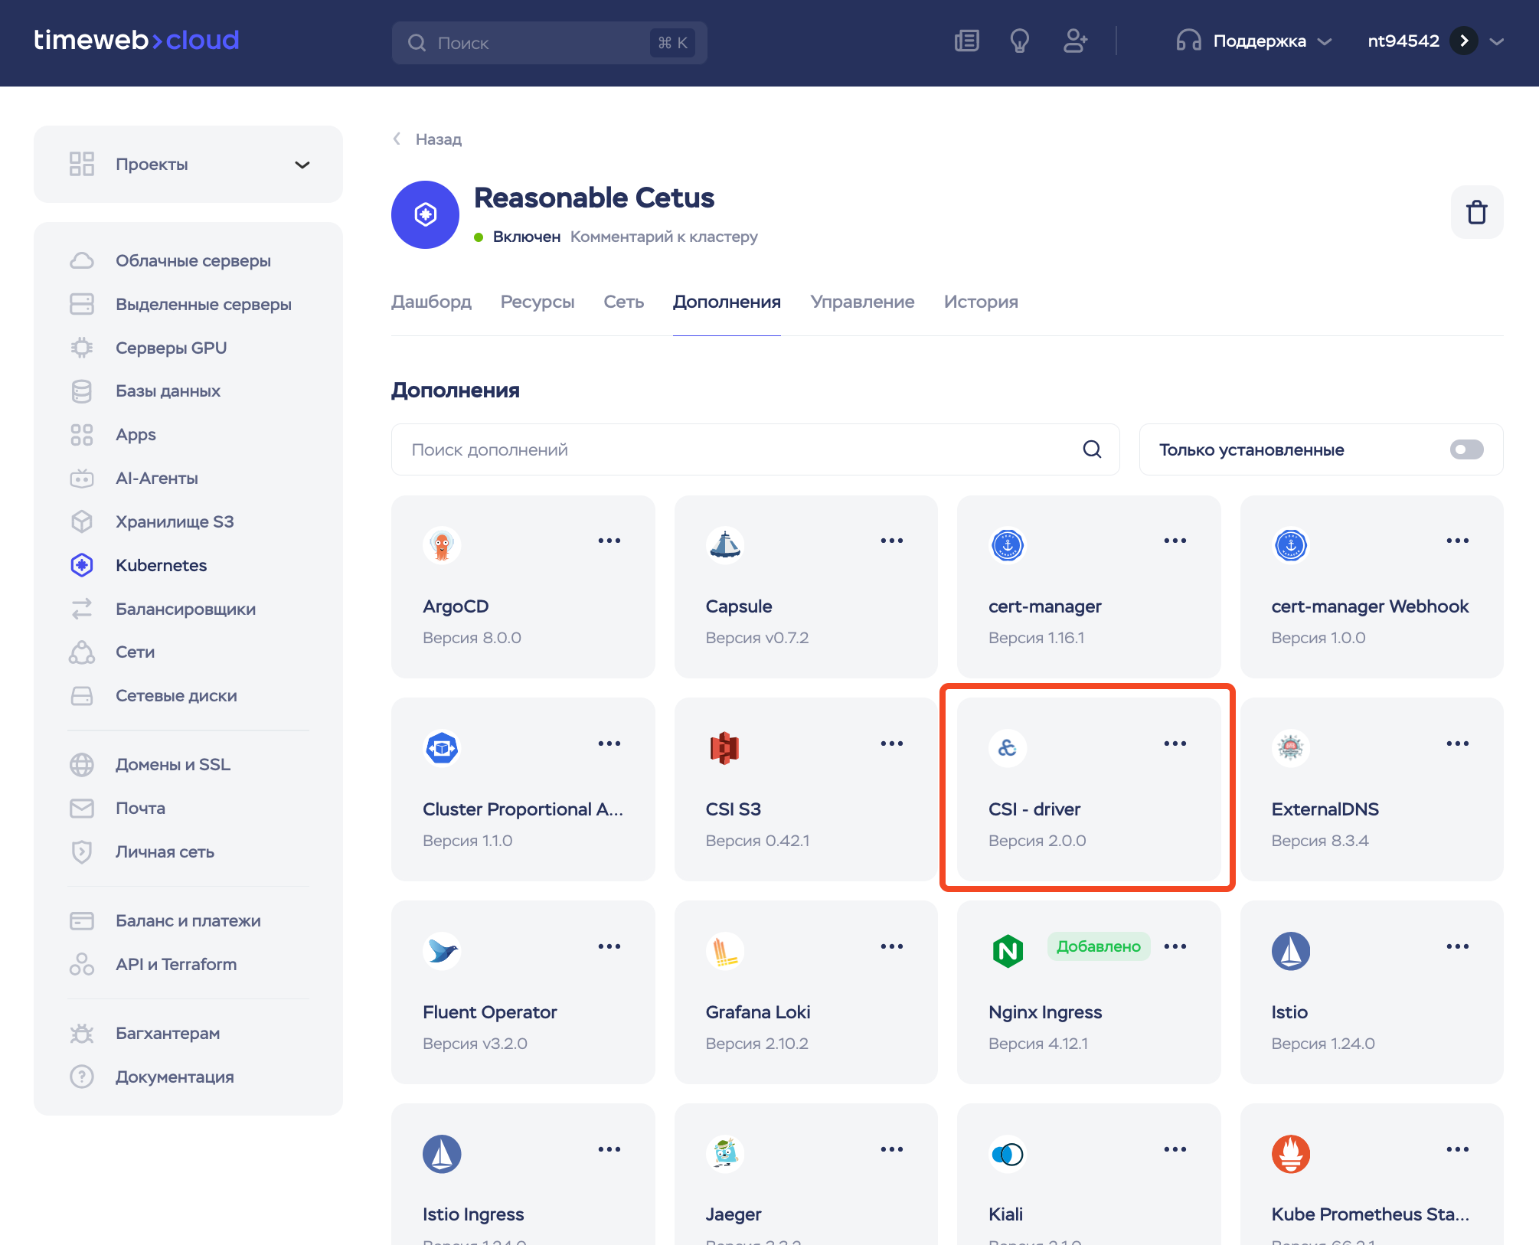Edit Комментарий к кластеру text
Image resolution: width=1539 pixels, height=1245 pixels.
664,237
